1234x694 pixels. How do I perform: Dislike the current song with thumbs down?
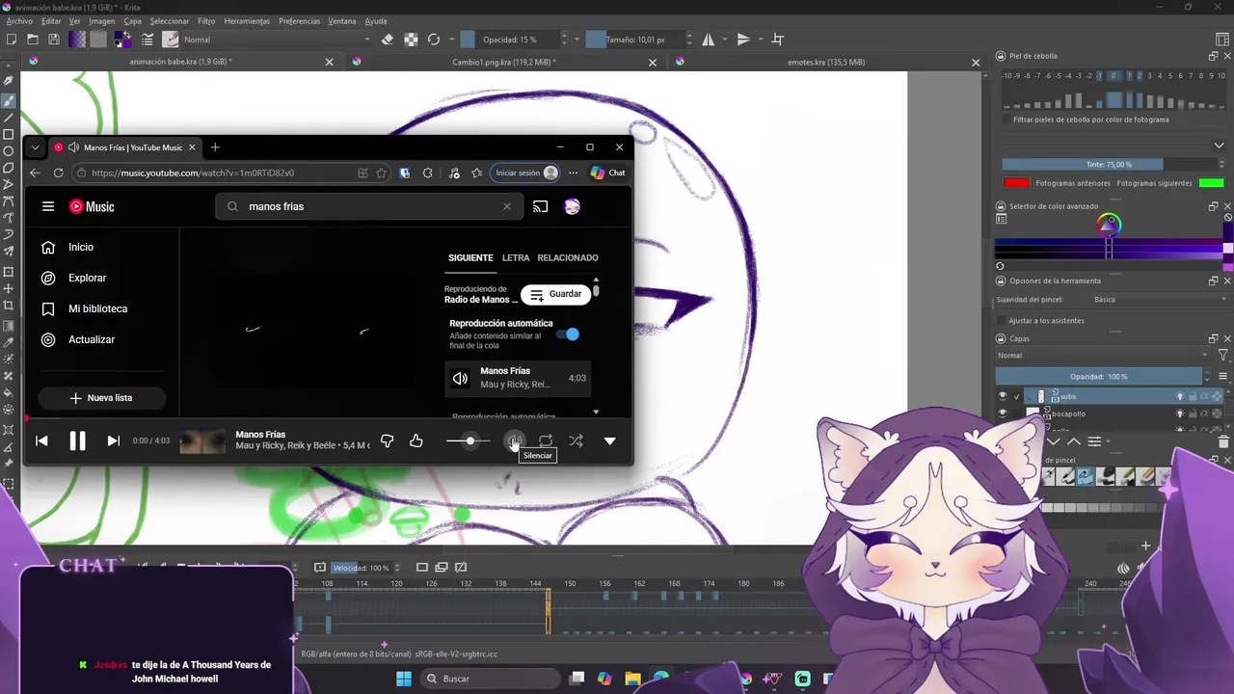[x=387, y=440]
